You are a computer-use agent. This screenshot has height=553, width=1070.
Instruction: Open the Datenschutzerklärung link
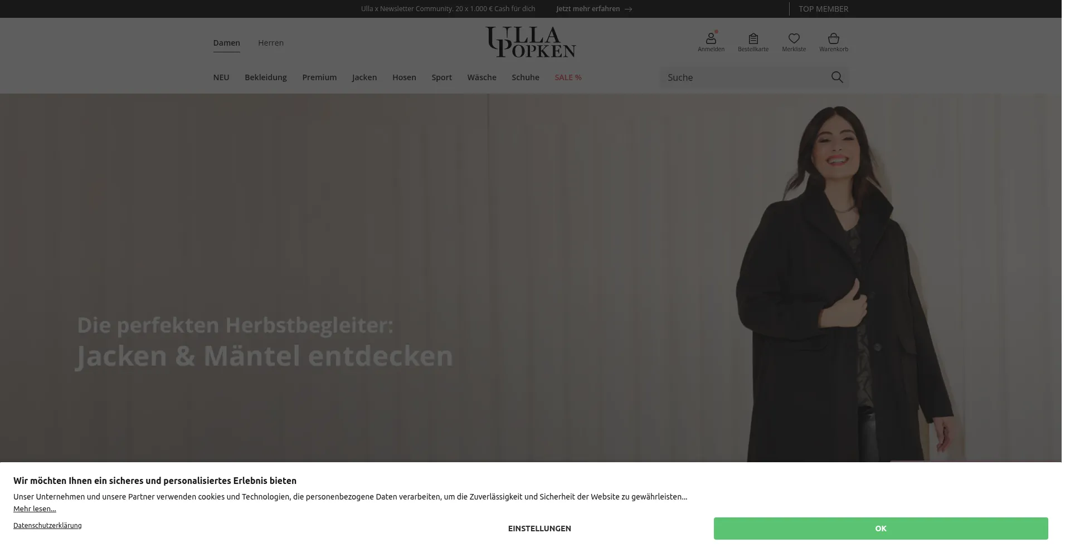point(48,526)
